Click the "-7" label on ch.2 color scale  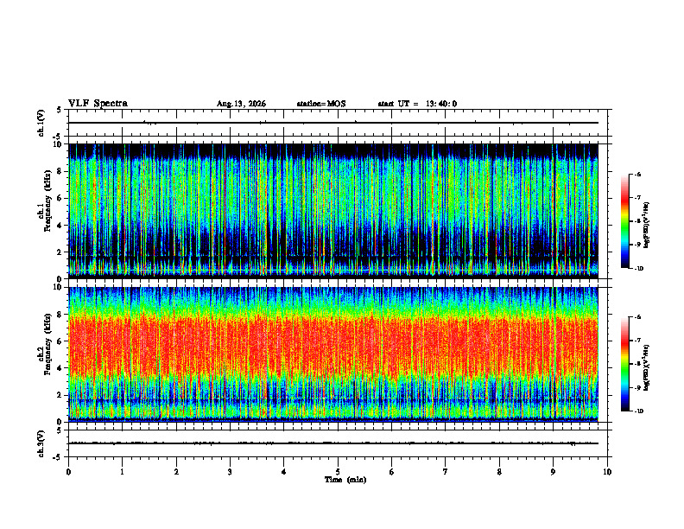click(x=637, y=341)
